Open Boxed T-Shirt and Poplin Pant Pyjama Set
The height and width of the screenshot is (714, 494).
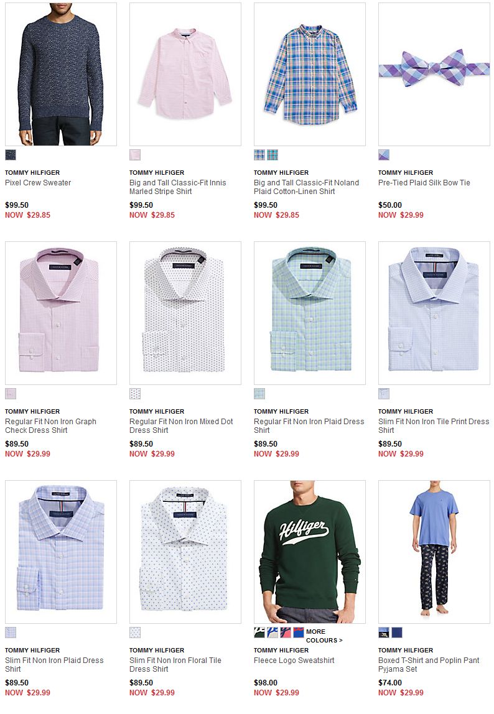[x=429, y=664]
